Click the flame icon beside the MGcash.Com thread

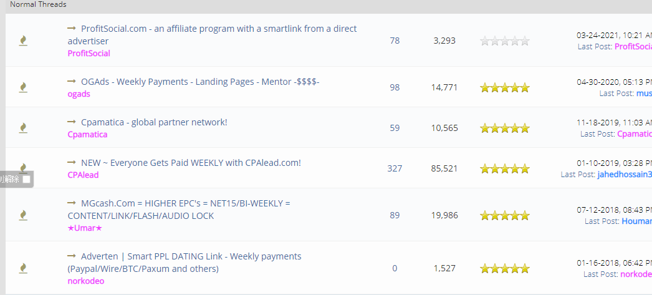coord(23,215)
